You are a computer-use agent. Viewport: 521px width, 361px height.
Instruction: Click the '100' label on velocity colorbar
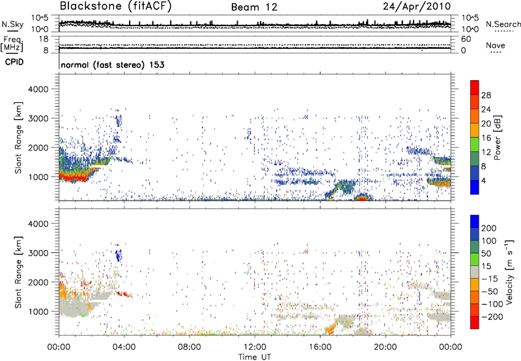pyautogui.click(x=489, y=240)
